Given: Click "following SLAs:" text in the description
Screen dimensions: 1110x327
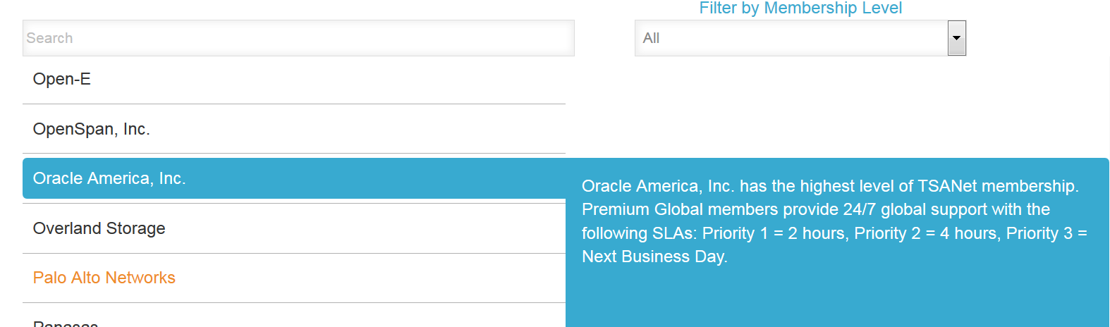Looking at the screenshot, I should [x=639, y=234].
